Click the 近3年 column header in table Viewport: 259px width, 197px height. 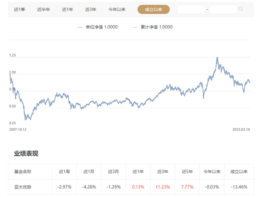point(163,172)
